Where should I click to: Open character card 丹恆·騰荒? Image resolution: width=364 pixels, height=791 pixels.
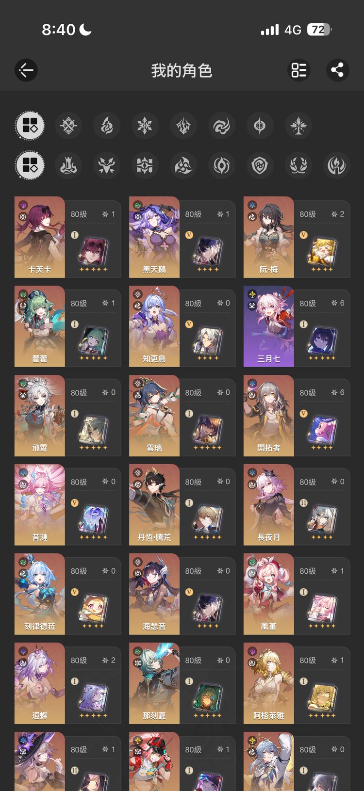(x=182, y=505)
